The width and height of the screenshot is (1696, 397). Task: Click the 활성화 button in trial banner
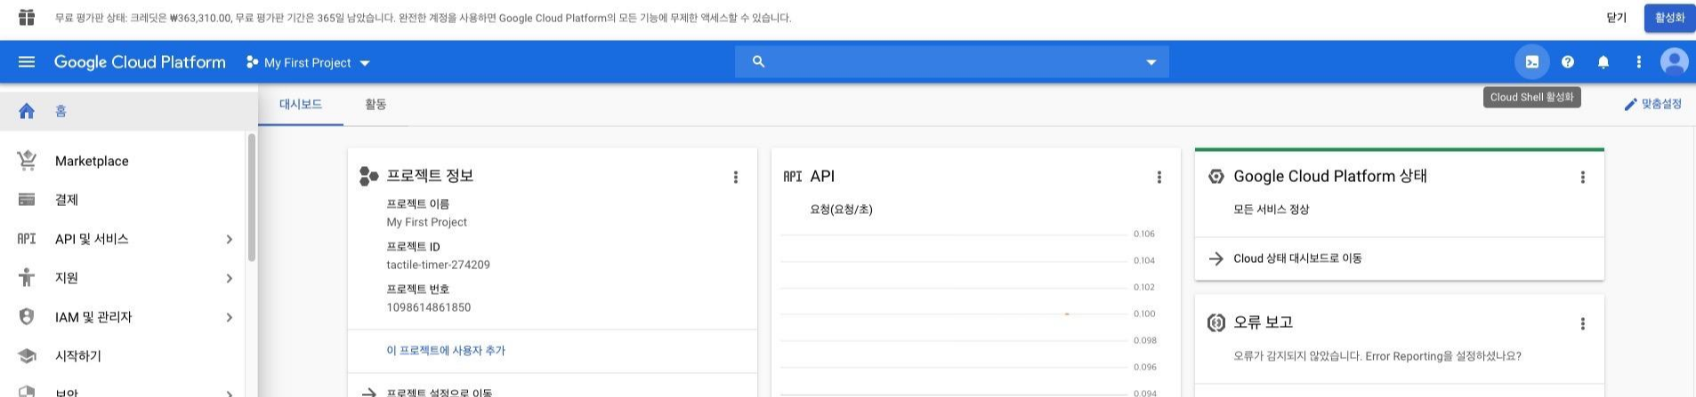[1669, 18]
